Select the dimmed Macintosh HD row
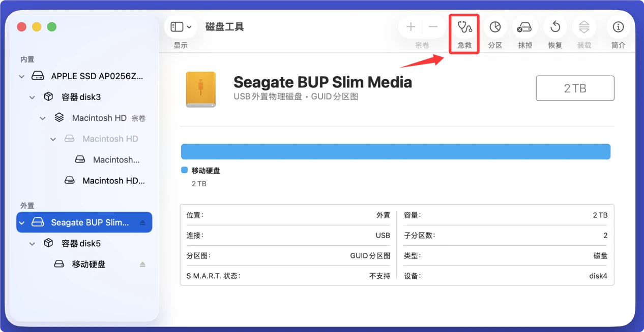The image size is (644, 332). [x=84, y=139]
